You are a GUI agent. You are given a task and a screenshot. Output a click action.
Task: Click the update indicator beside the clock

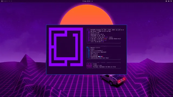(x=92, y=1)
